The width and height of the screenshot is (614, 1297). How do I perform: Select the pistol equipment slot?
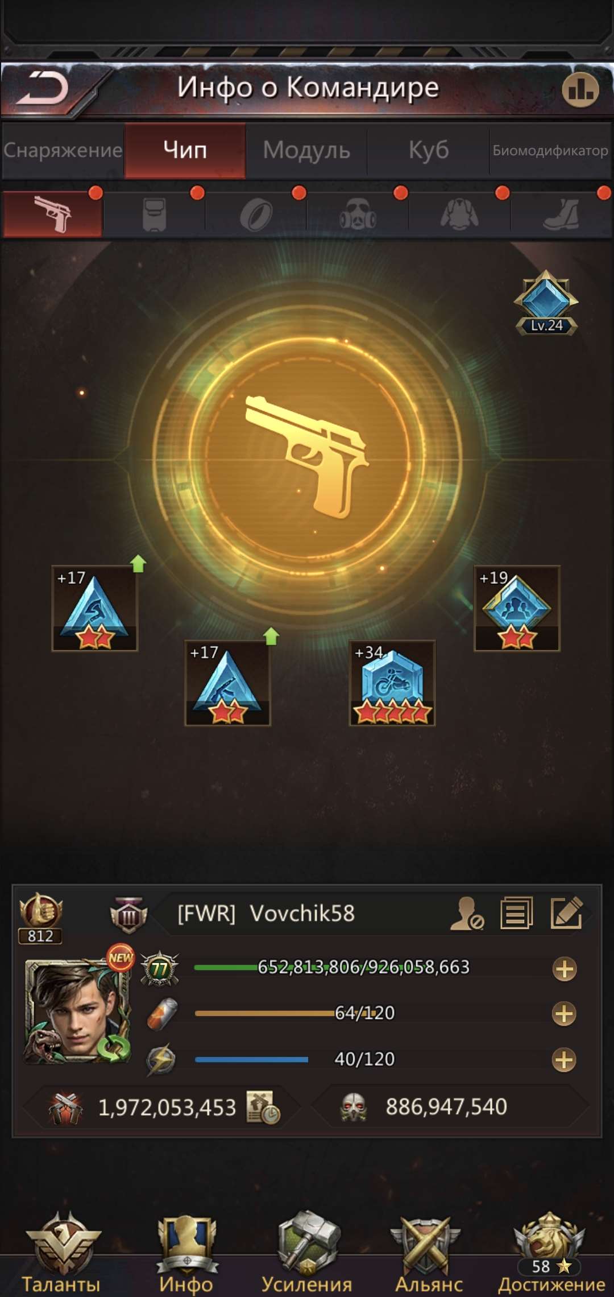click(x=53, y=214)
